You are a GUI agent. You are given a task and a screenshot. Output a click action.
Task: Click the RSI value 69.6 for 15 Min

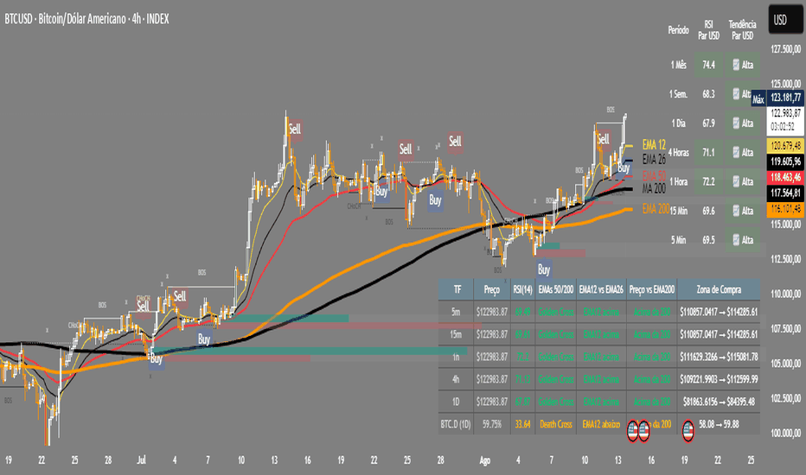(x=709, y=211)
